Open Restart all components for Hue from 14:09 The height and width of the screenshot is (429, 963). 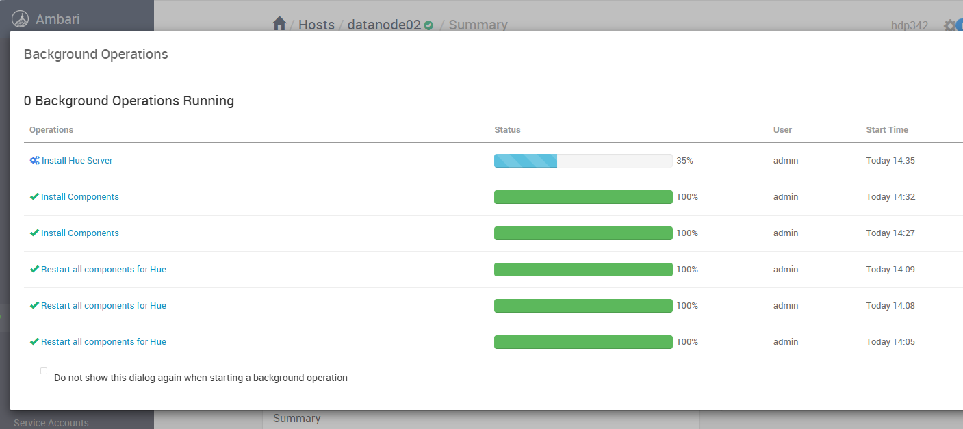[103, 270]
